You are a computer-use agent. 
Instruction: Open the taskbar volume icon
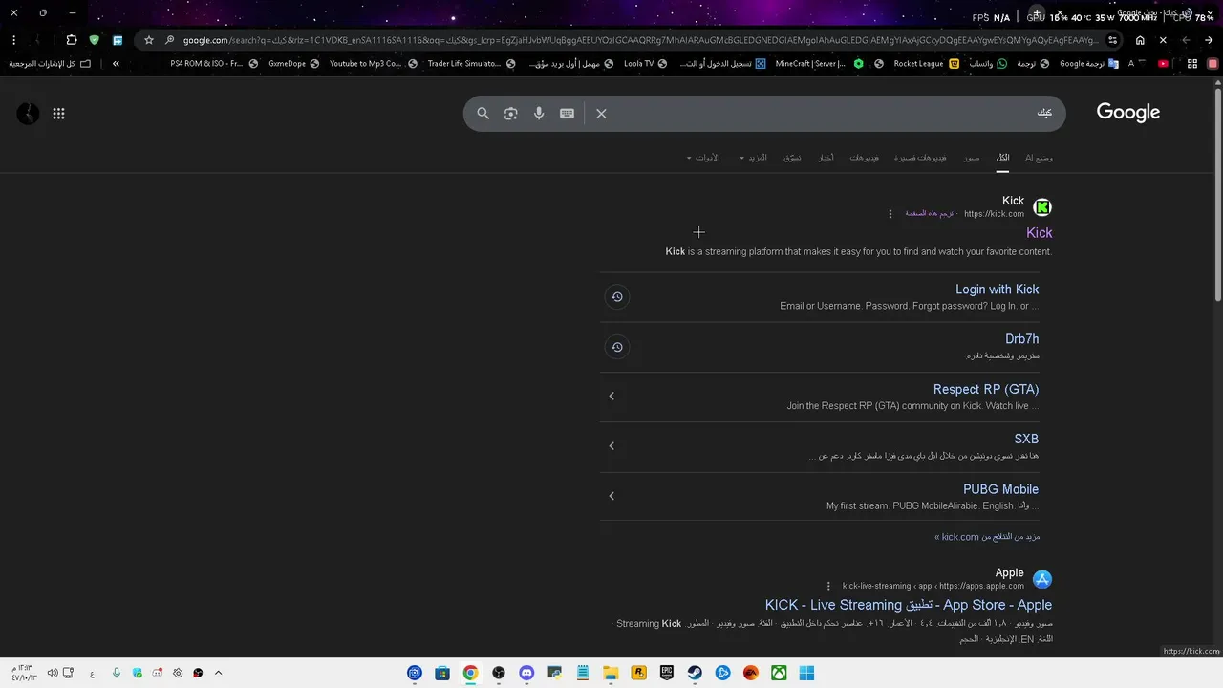point(53,673)
